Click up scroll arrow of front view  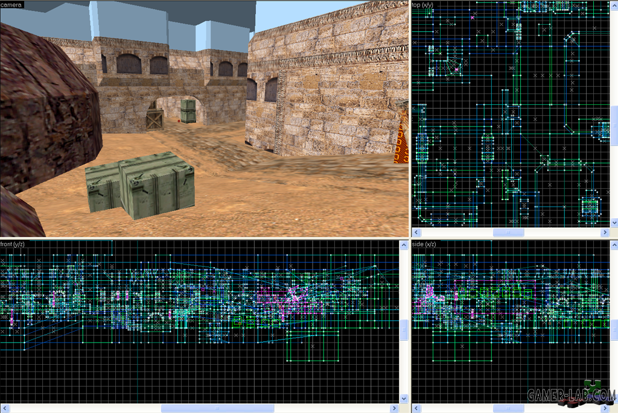pos(404,245)
